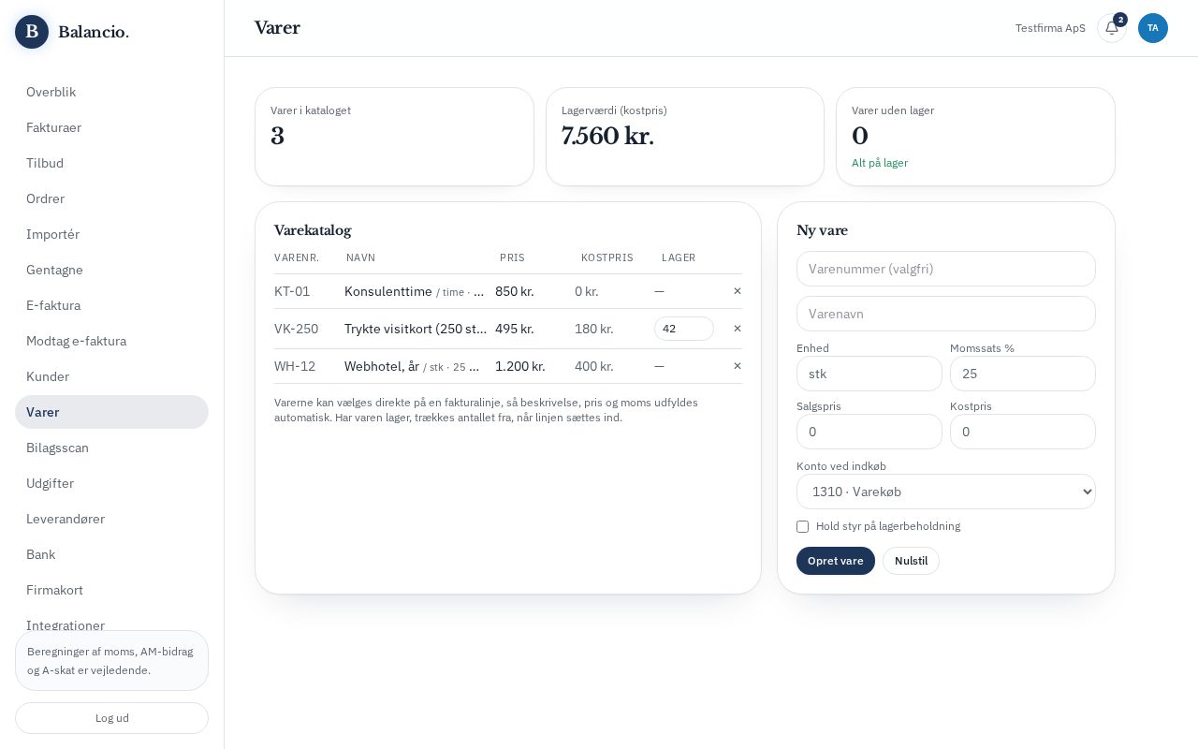This screenshot has height=749, width=1198.
Task: Click the Log ud button
Action: pos(111,718)
